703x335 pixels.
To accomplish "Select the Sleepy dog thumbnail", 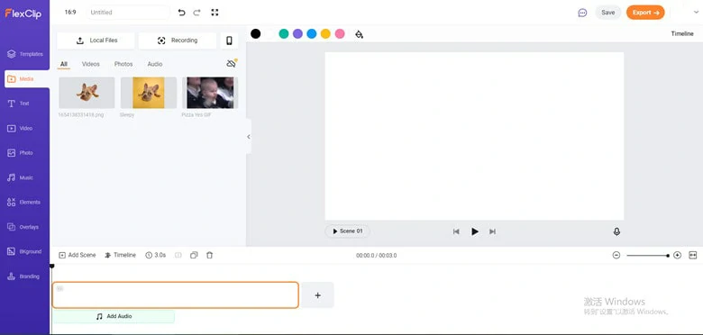I will pyautogui.click(x=149, y=93).
